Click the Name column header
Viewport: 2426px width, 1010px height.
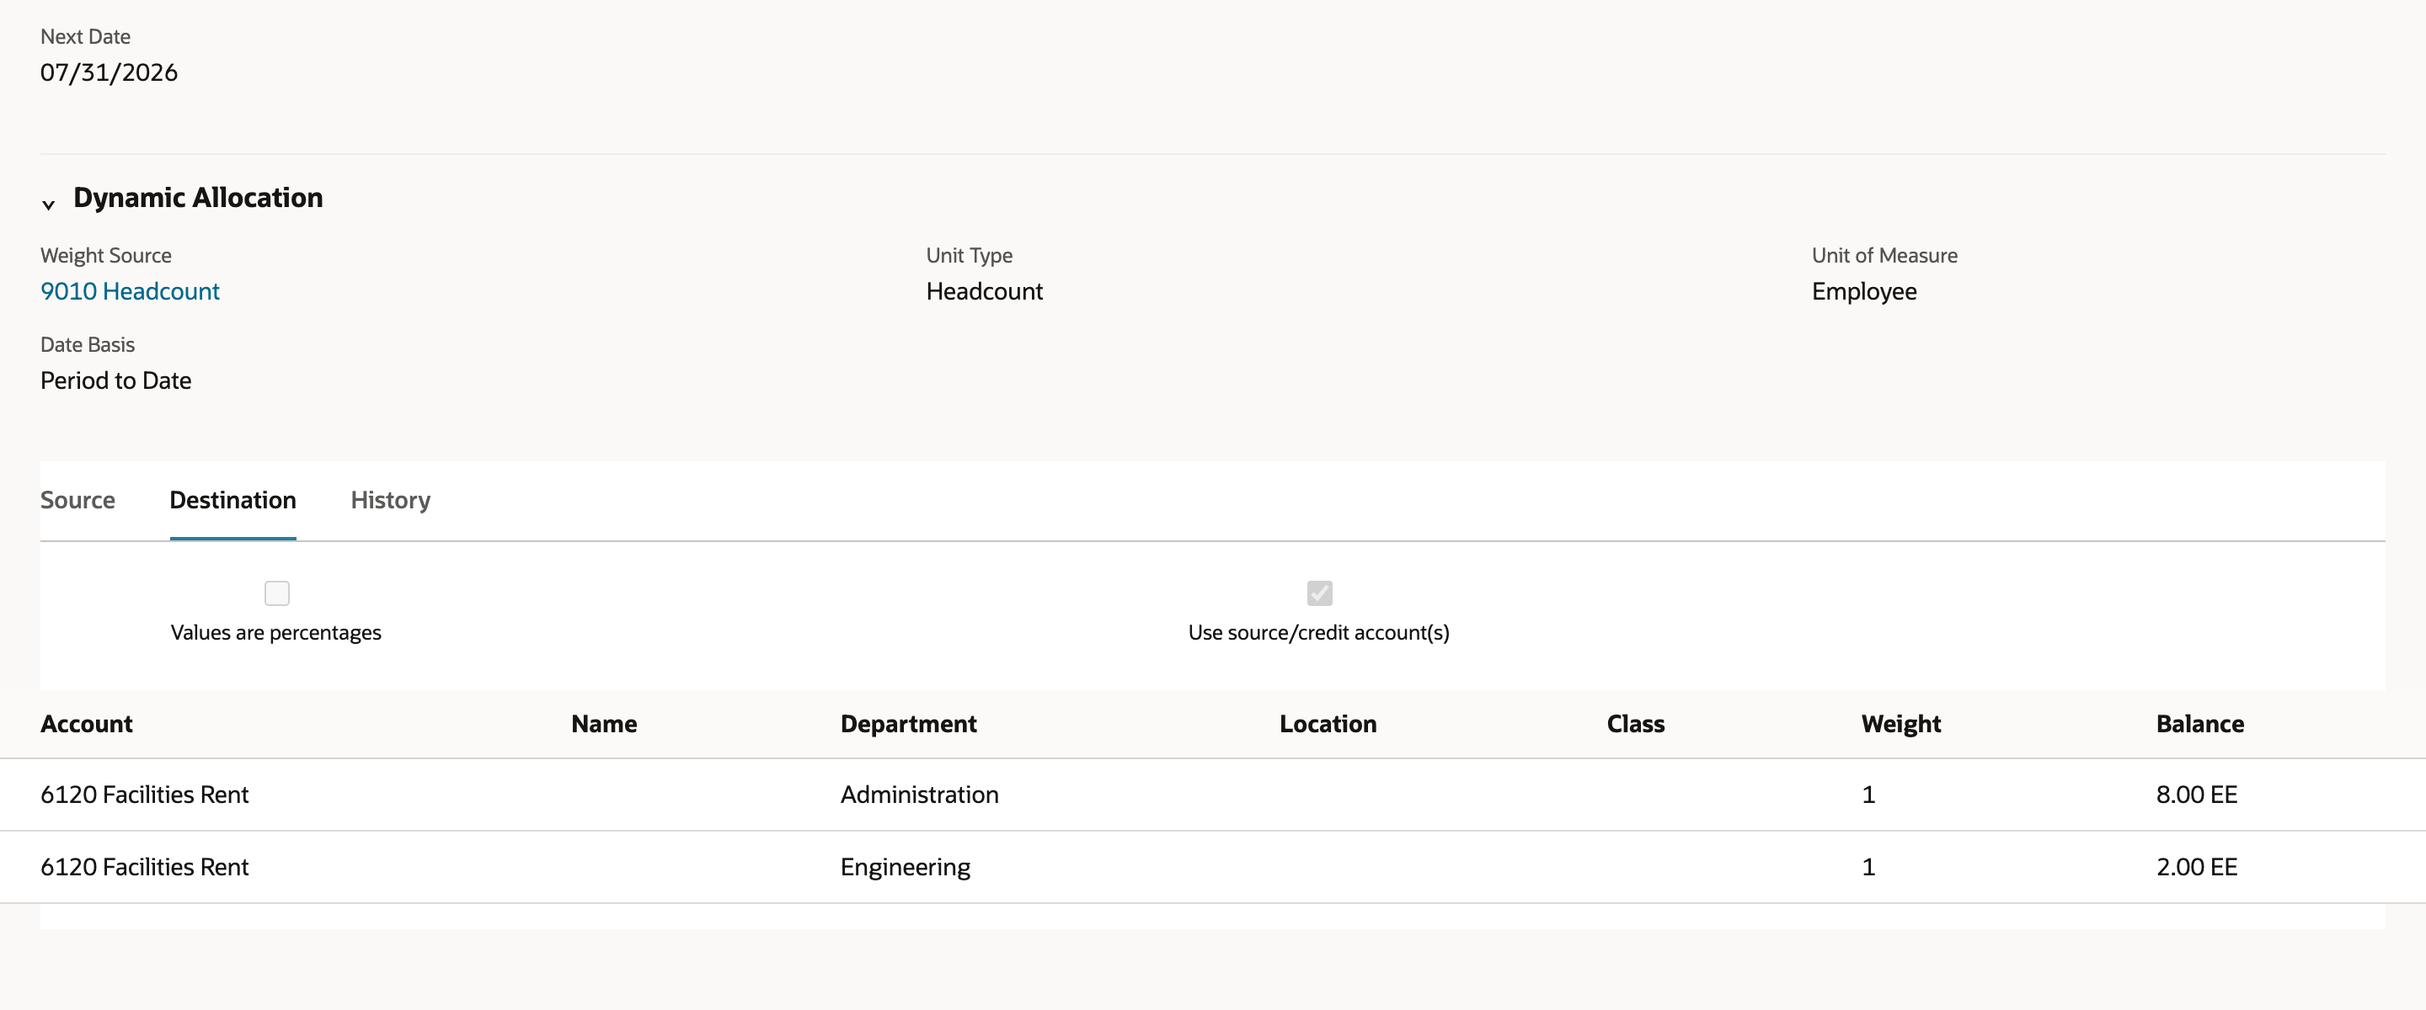(604, 724)
